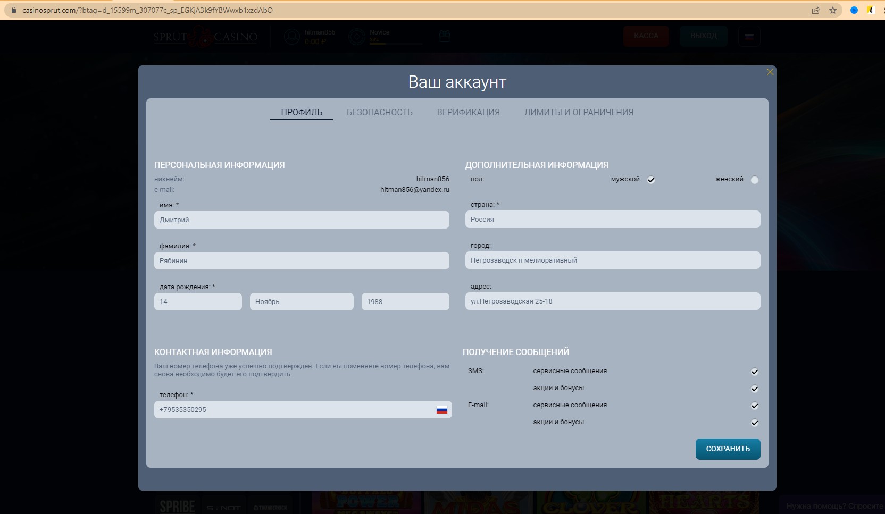Click the share page icon in address bar
Image resolution: width=885 pixels, height=514 pixels.
[816, 10]
